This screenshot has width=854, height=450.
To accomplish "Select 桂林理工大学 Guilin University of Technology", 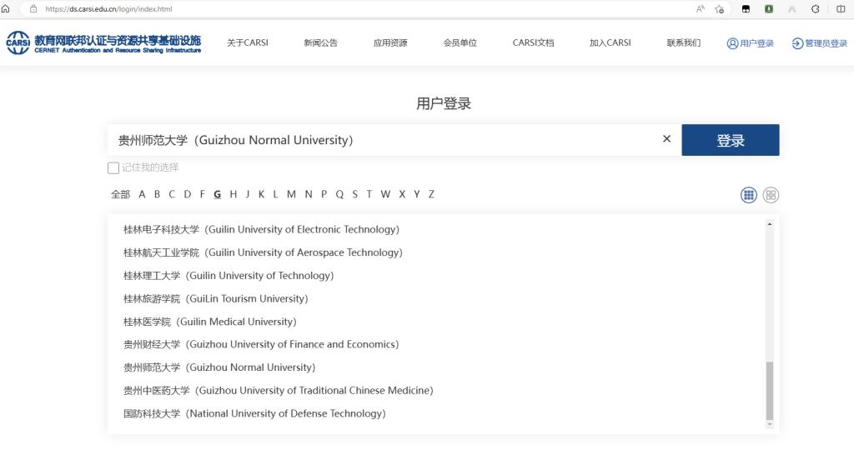I will [229, 275].
